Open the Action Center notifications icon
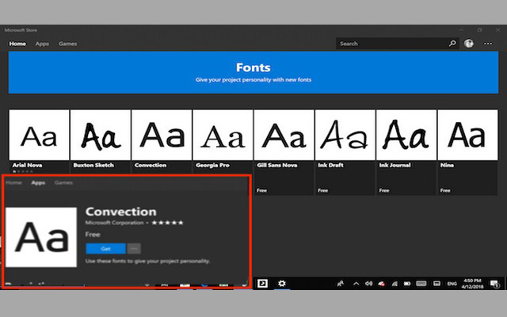 494,284
